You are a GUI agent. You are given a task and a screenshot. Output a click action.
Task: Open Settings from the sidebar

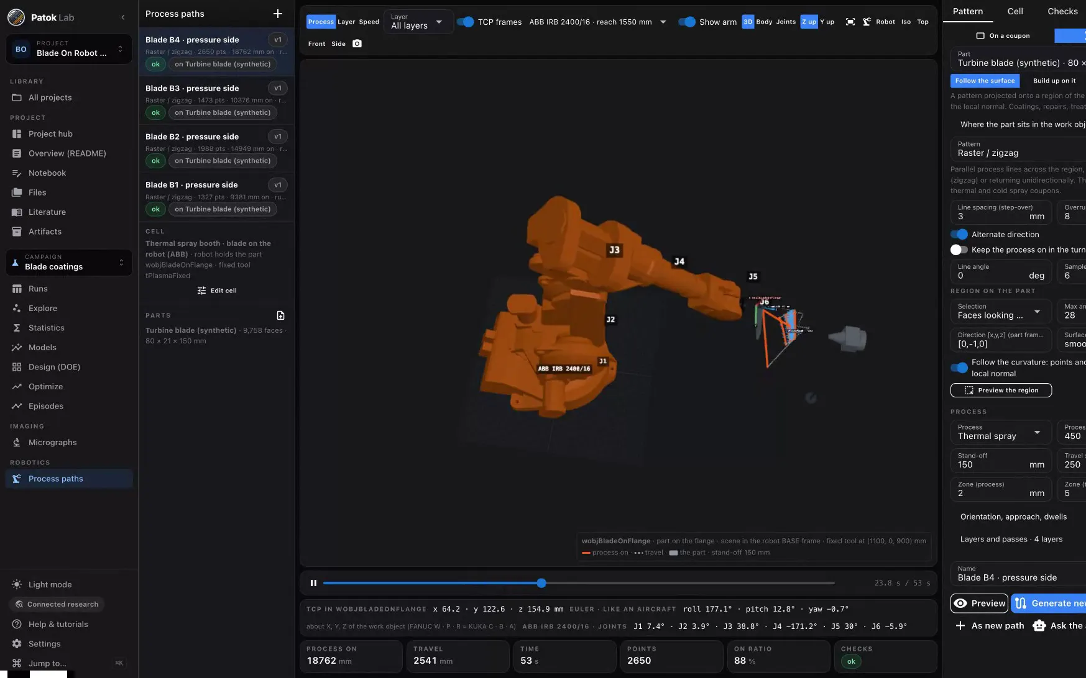pyautogui.click(x=68, y=644)
